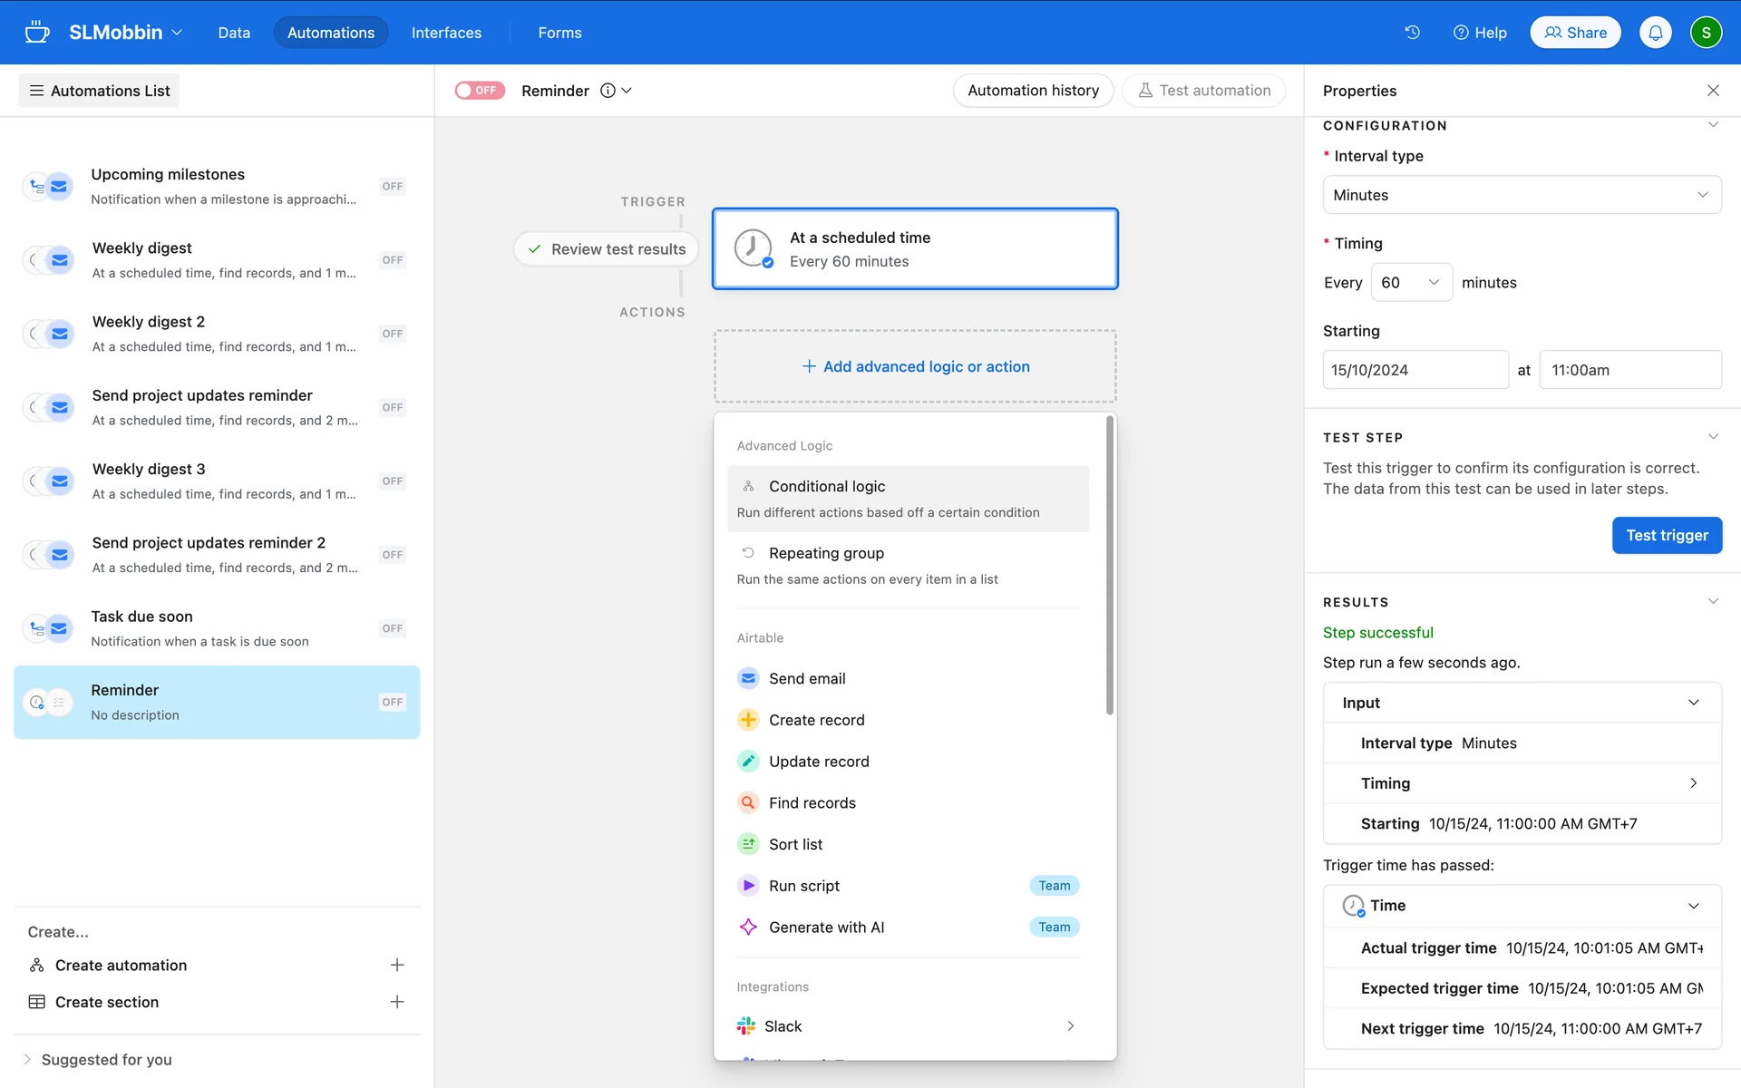Open the Interval type Minutes dropdown
Viewport: 1741px width, 1088px height.
1521,195
